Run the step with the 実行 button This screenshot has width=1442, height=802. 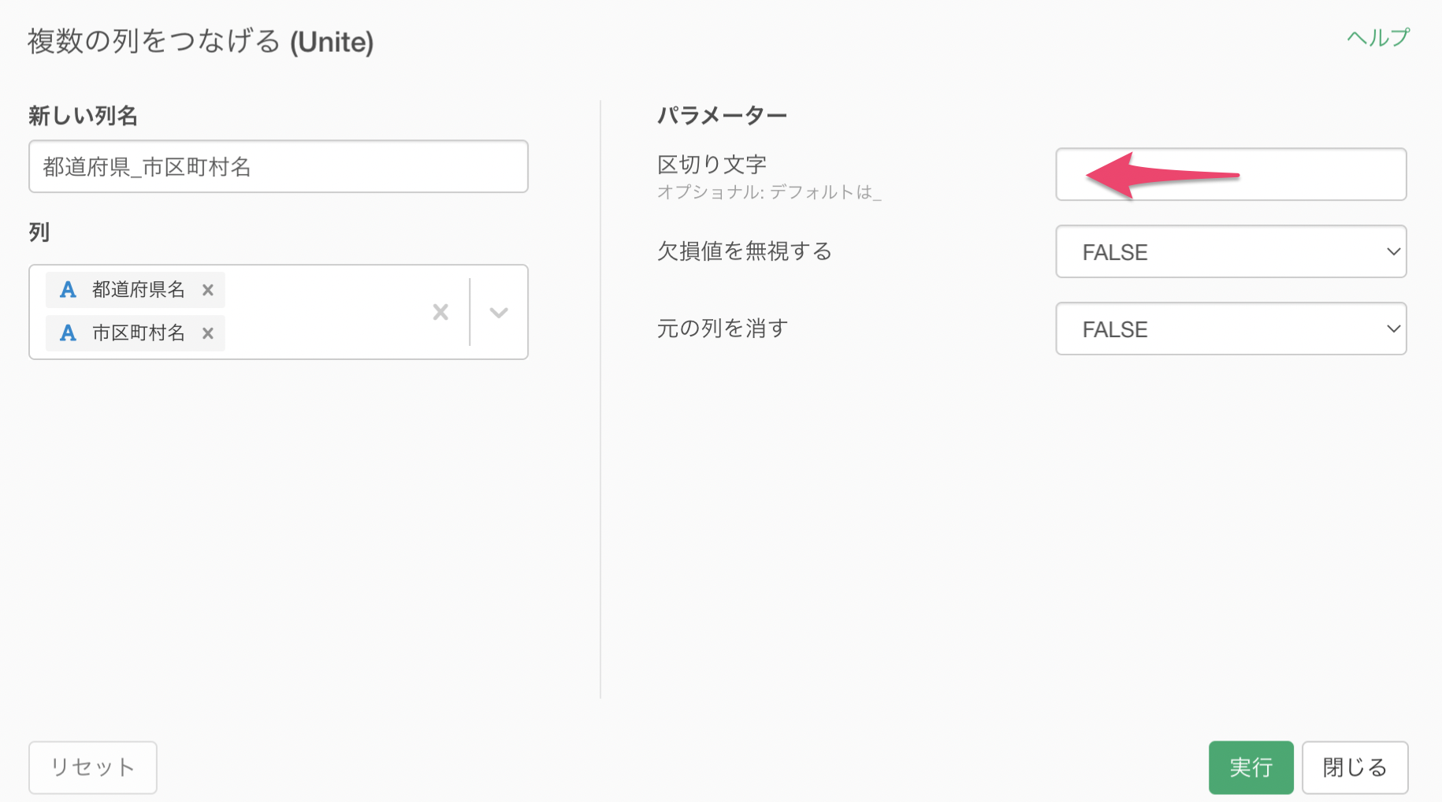click(x=1251, y=767)
